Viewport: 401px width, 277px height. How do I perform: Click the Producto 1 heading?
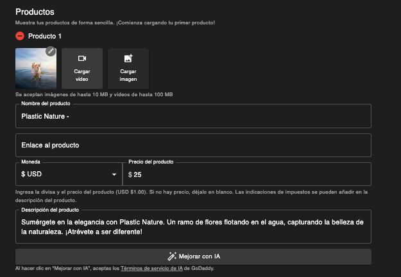click(45, 37)
